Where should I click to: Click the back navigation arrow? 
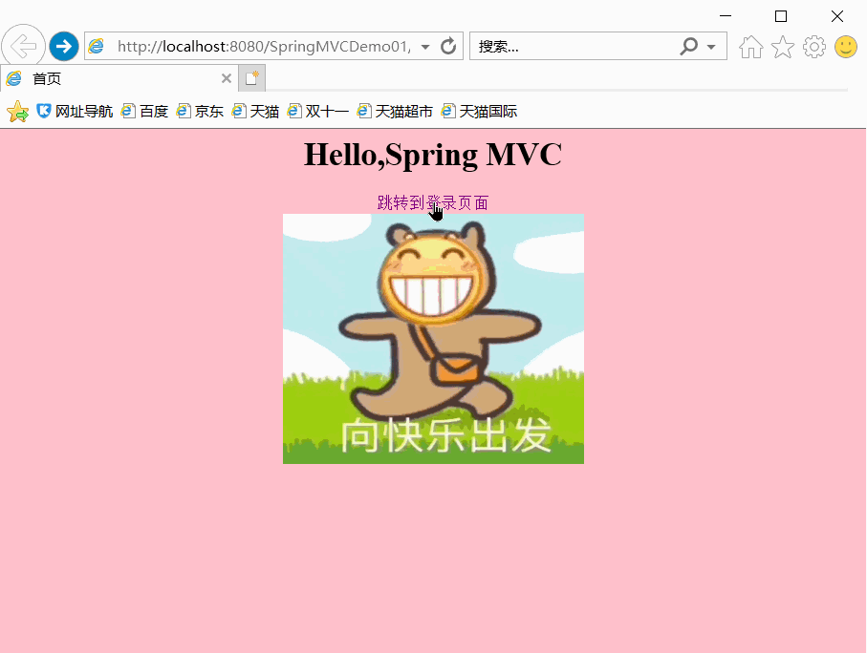click(23, 46)
